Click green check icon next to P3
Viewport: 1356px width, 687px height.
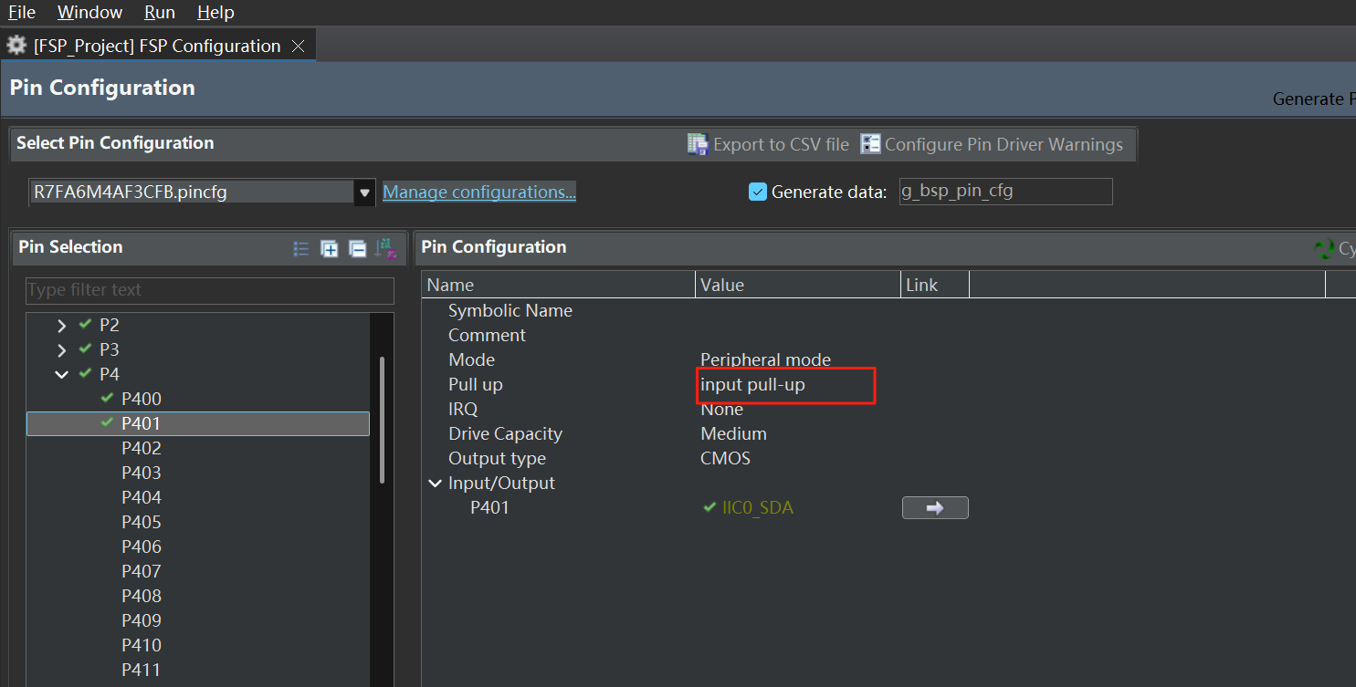click(85, 349)
